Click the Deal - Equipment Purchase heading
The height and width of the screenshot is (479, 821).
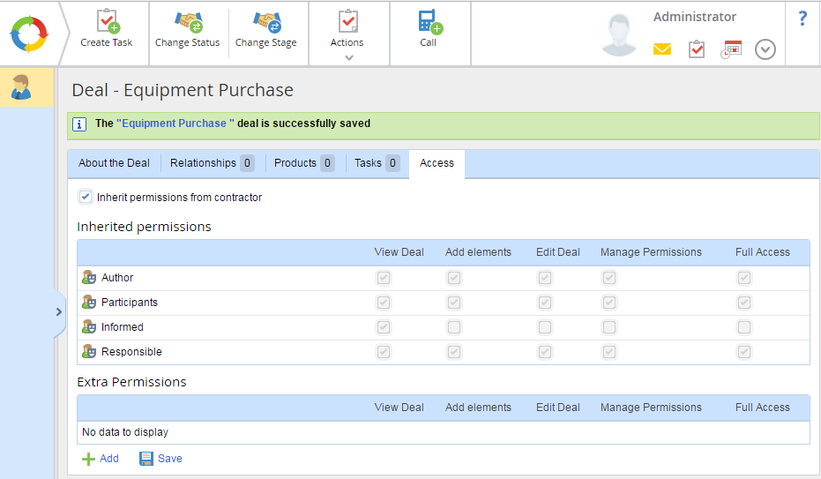(x=183, y=90)
